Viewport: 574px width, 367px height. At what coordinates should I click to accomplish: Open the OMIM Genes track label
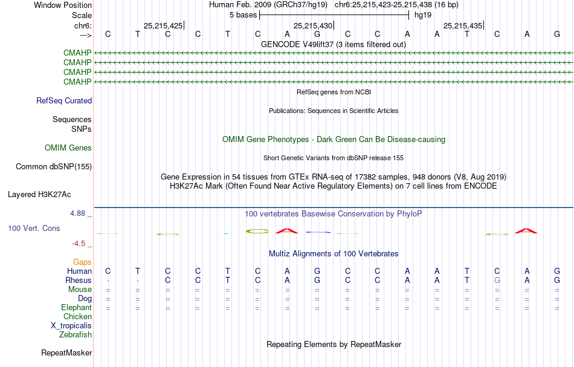[x=68, y=148]
